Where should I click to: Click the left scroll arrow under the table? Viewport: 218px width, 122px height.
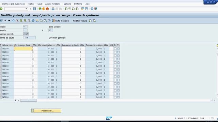click(x=15, y=100)
